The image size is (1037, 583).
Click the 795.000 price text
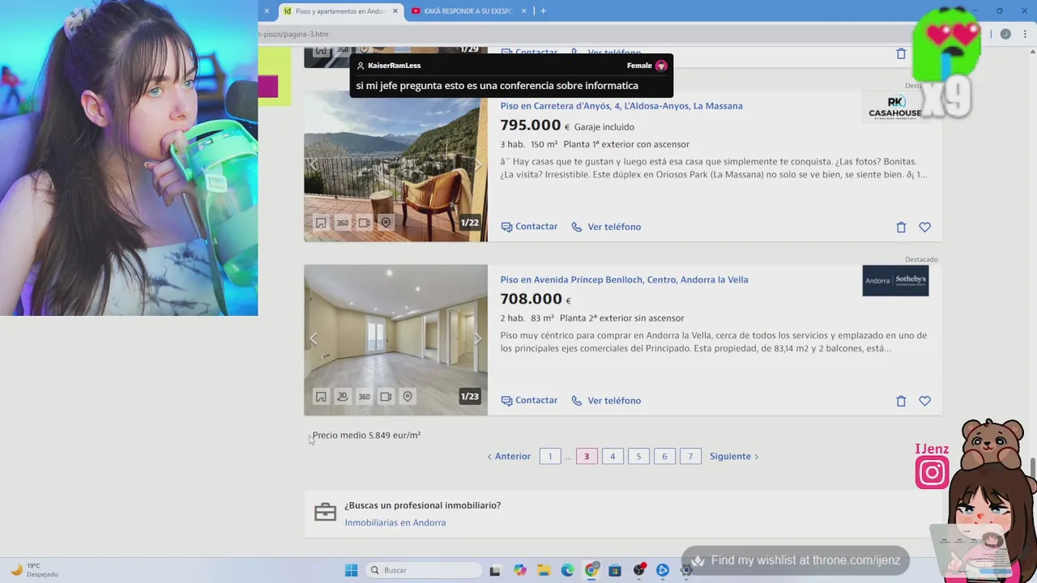click(531, 126)
